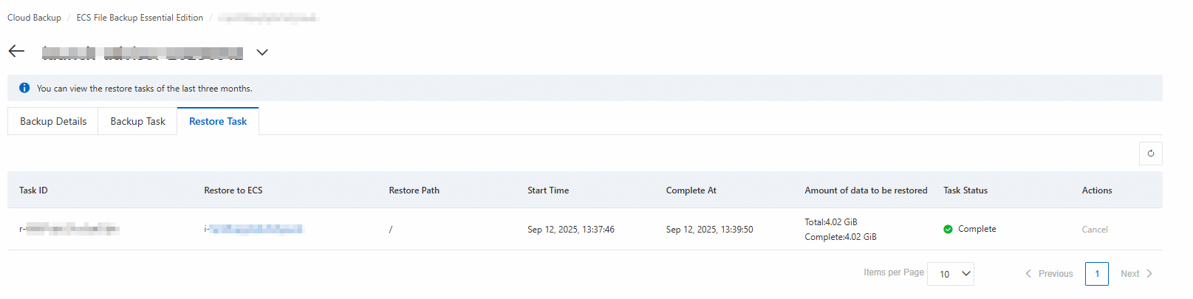Screen dimensions: 1193x299
Task: Go to the Previous page
Action: coord(1049,274)
